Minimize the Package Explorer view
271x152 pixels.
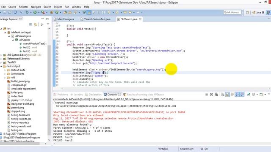(x=42, y=19)
